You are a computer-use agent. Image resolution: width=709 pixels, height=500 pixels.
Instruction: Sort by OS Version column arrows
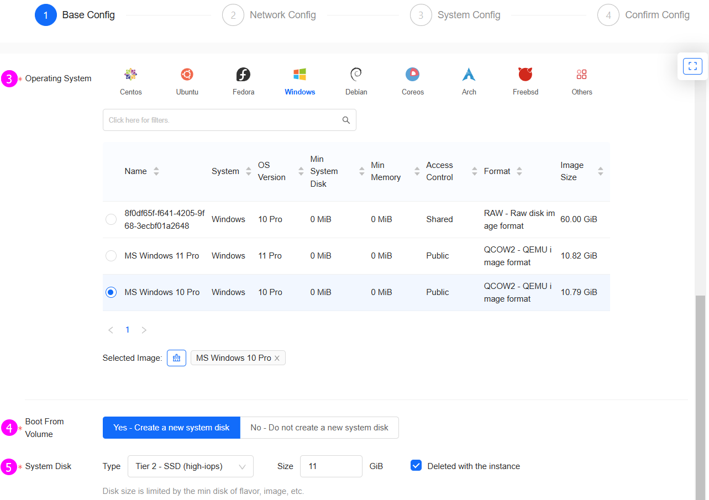coord(301,171)
